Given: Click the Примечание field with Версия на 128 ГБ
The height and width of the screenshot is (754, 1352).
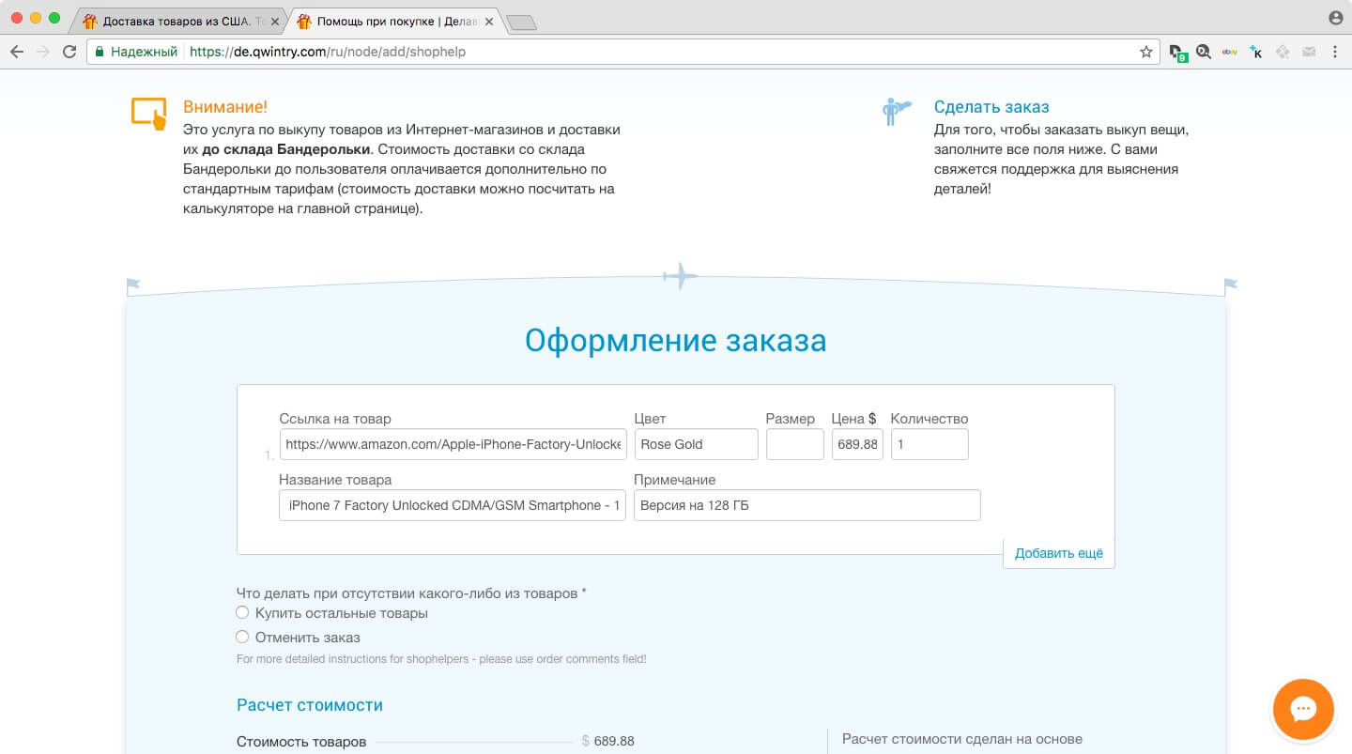Looking at the screenshot, I should click(x=807, y=505).
